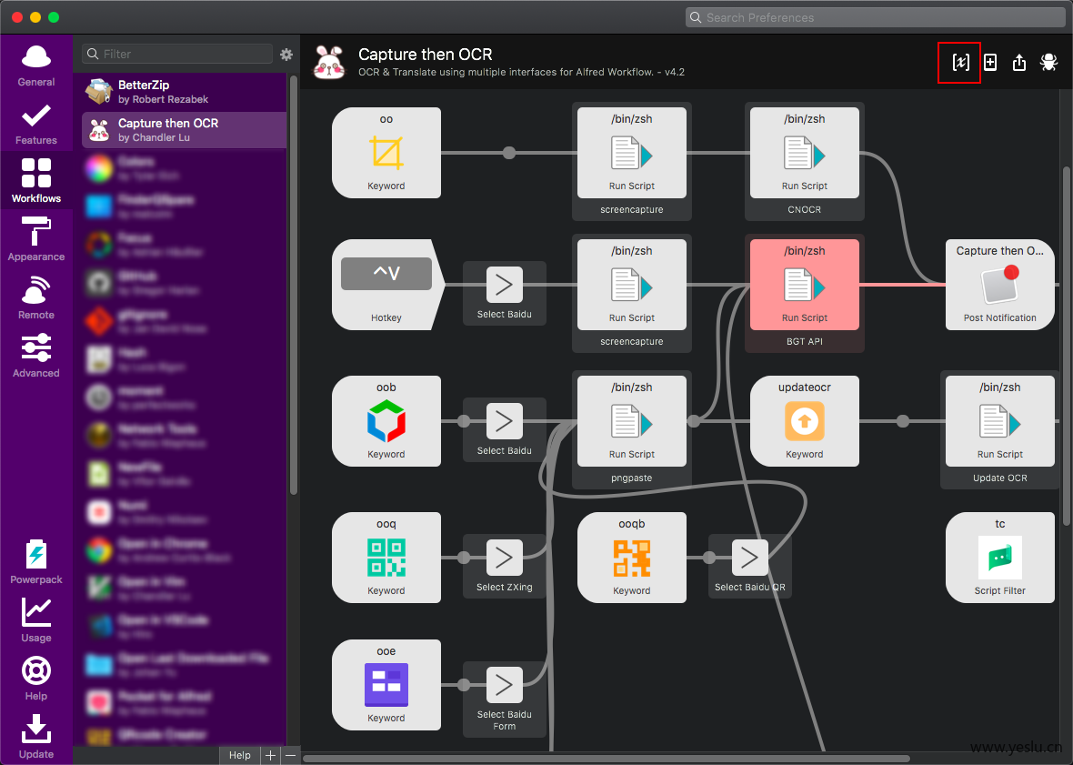Add a new workflow with plus button
The width and height of the screenshot is (1073, 765).
(x=270, y=755)
